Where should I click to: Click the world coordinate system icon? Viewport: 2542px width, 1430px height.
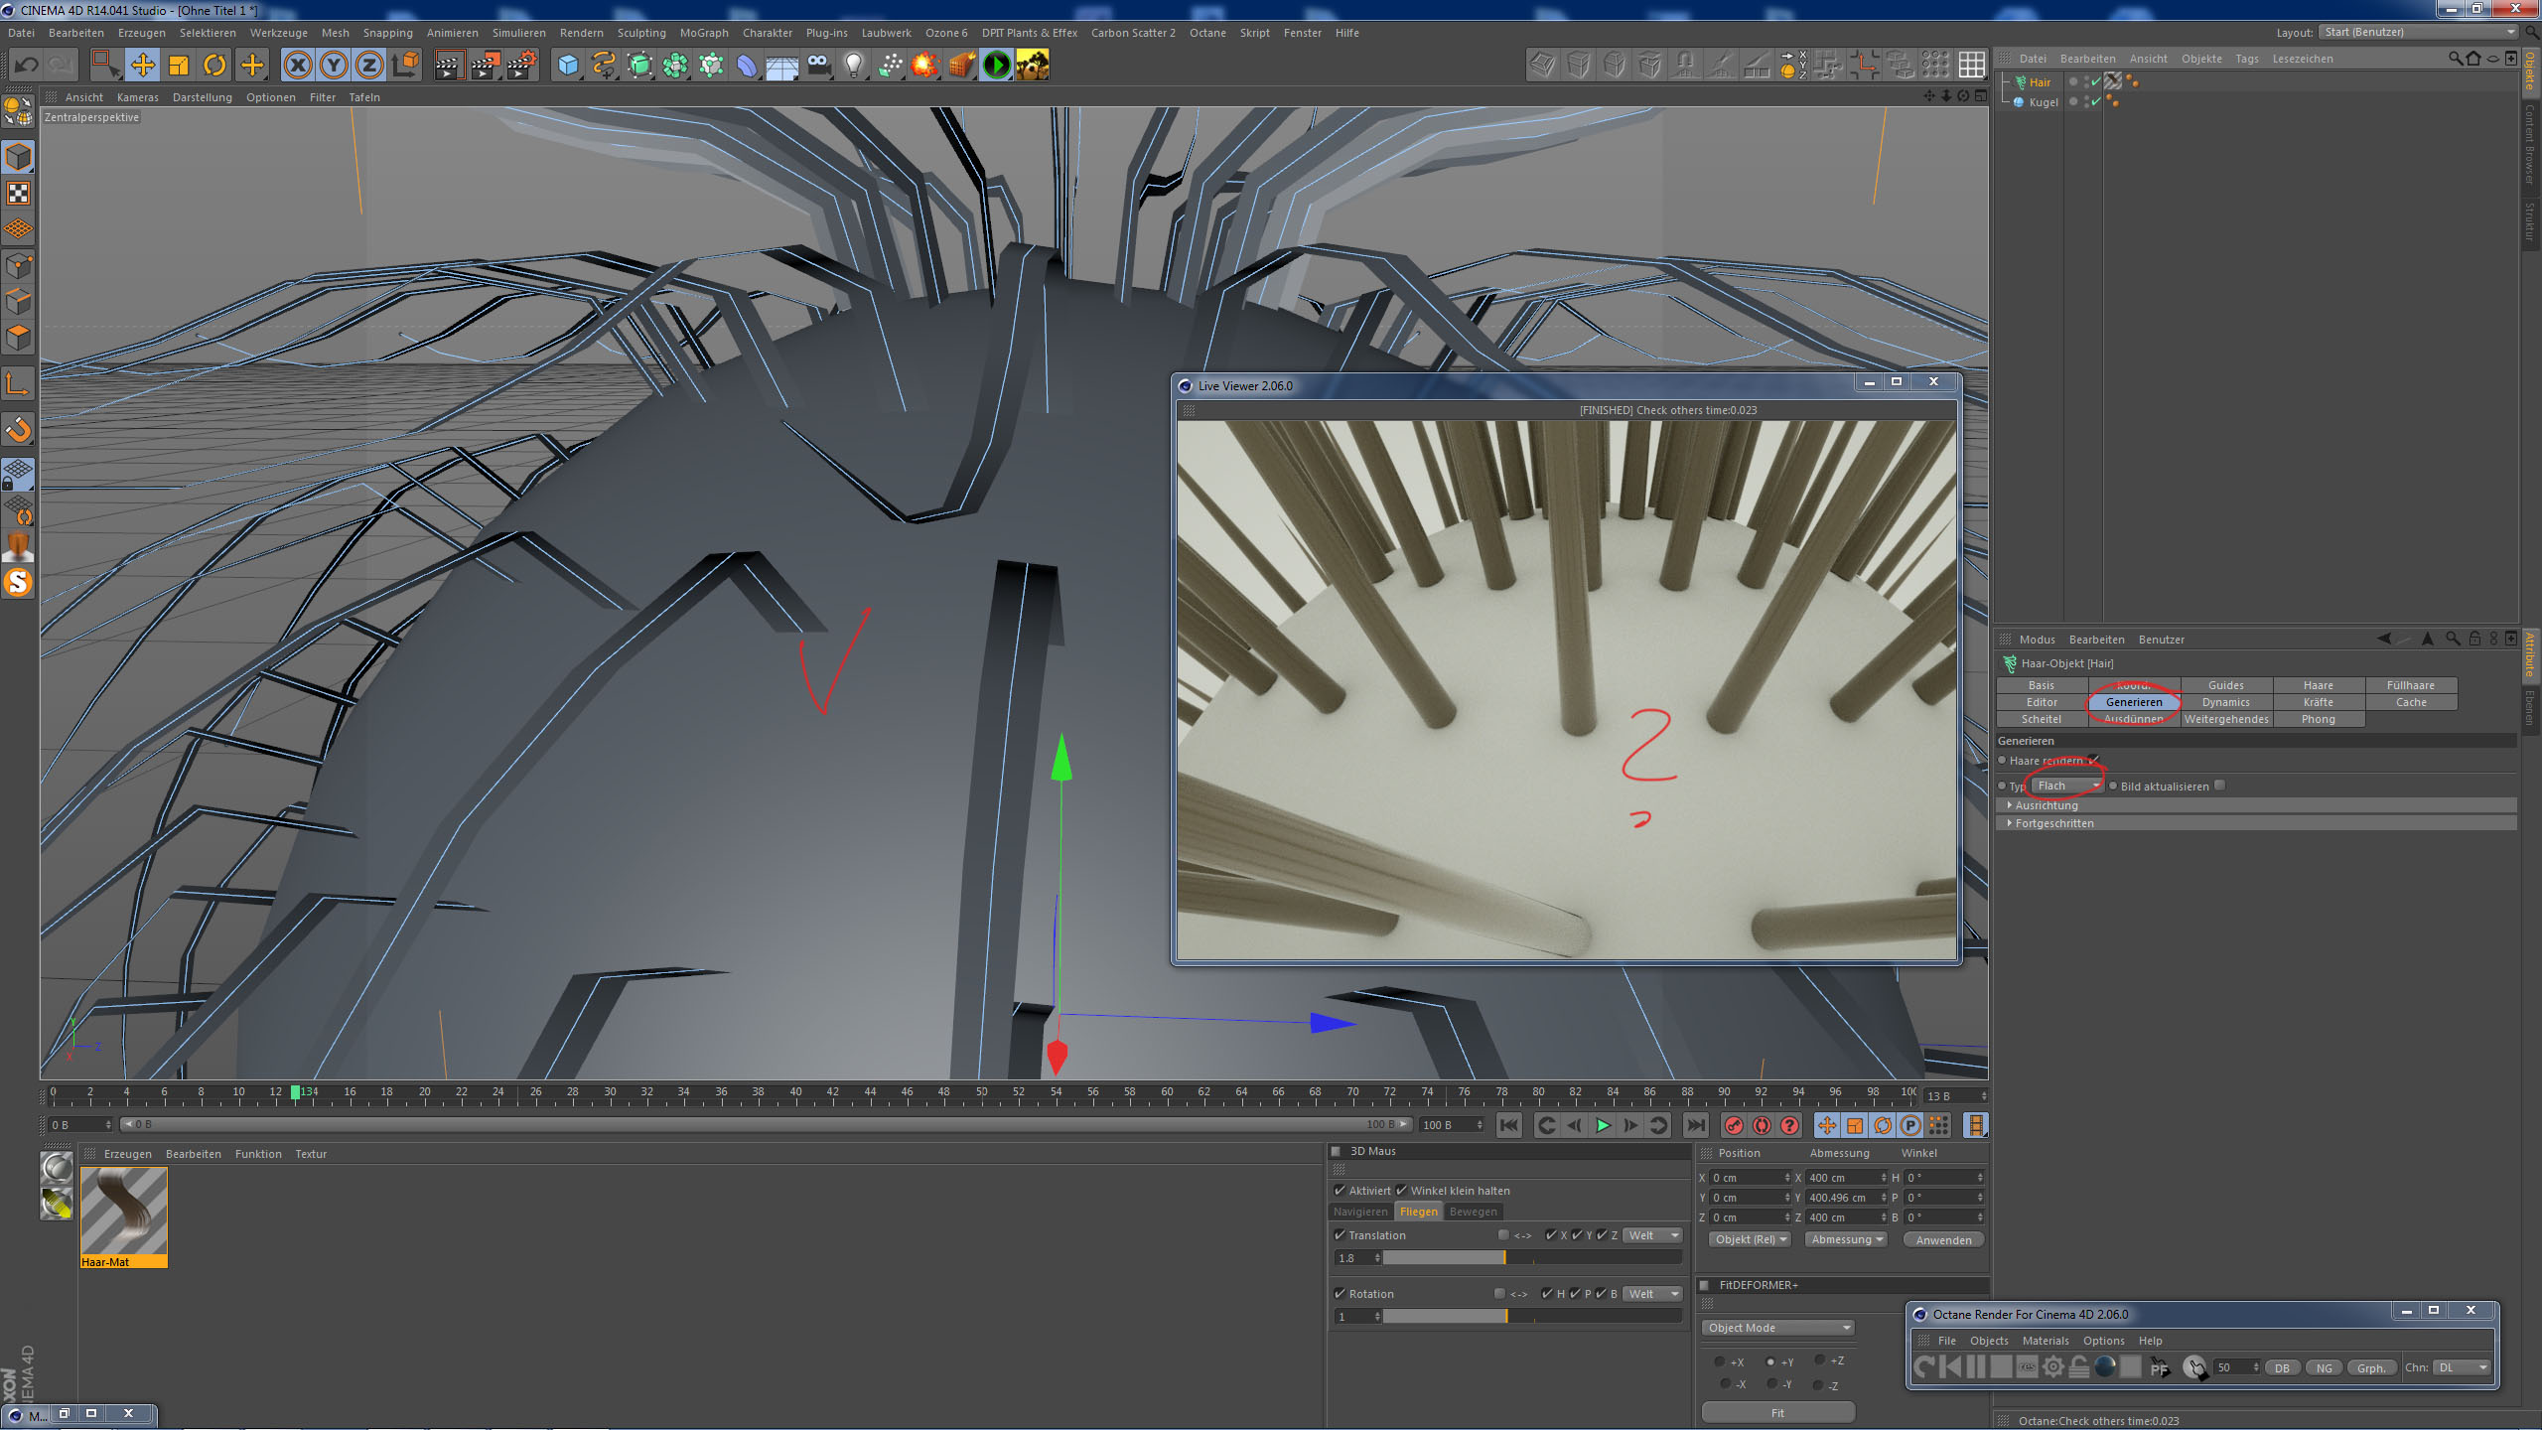pyautogui.click(x=405, y=66)
